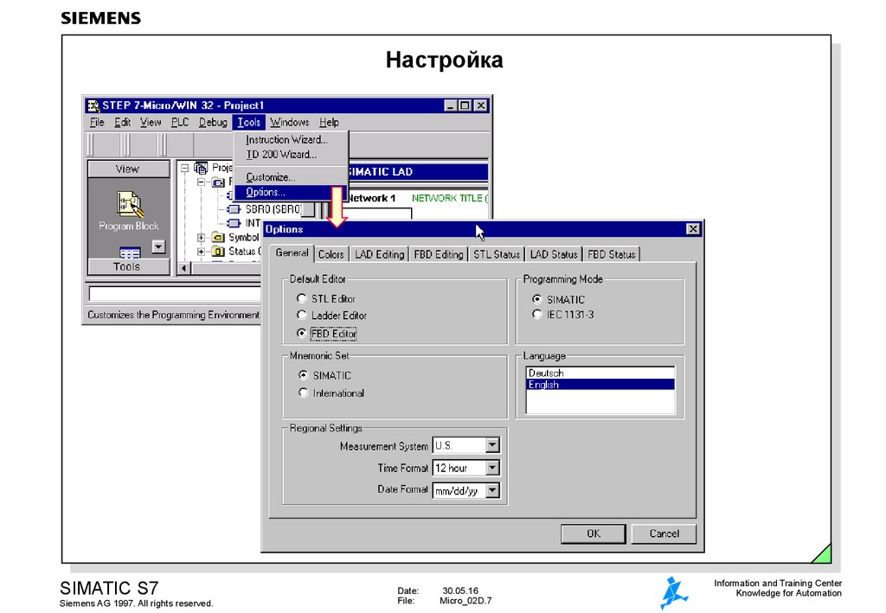Switch to the Colors tab
Viewport: 886px width, 613px height.
(x=331, y=254)
